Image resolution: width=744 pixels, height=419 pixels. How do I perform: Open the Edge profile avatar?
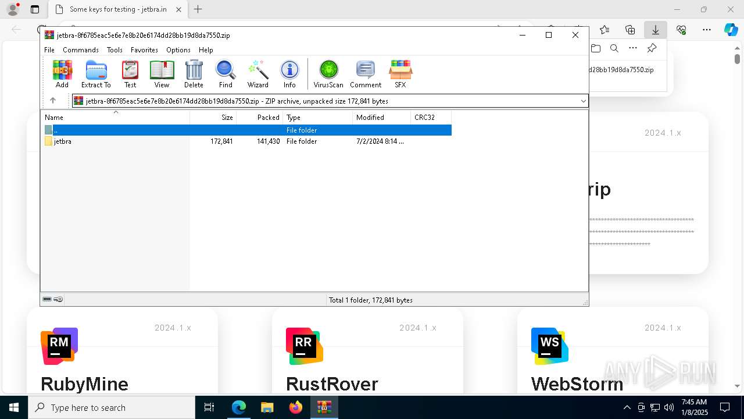click(13, 9)
